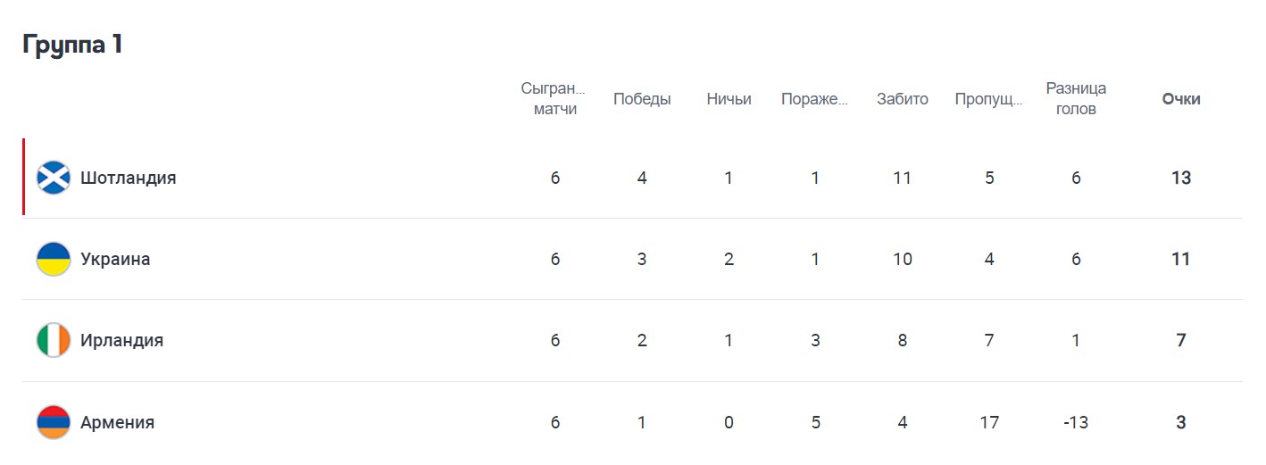This screenshot has width=1266, height=465.
Task: Click the Группа 1 heading
Action: point(72,46)
